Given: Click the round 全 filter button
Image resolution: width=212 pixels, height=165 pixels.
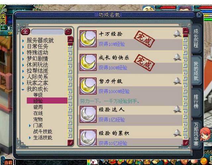Looking at the screenshot, I should 25,32.
